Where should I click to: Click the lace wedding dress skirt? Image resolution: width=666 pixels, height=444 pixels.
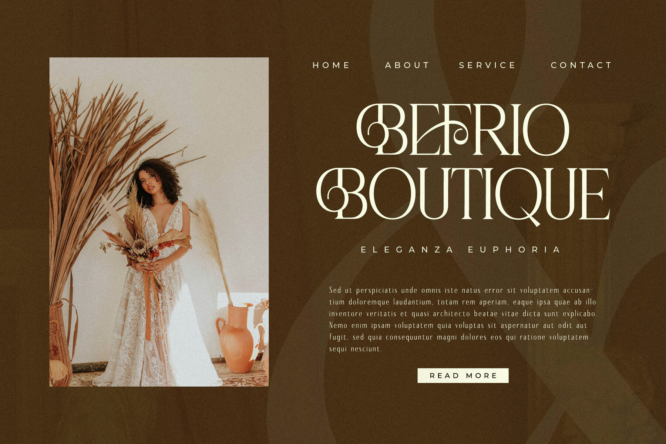[155, 333]
